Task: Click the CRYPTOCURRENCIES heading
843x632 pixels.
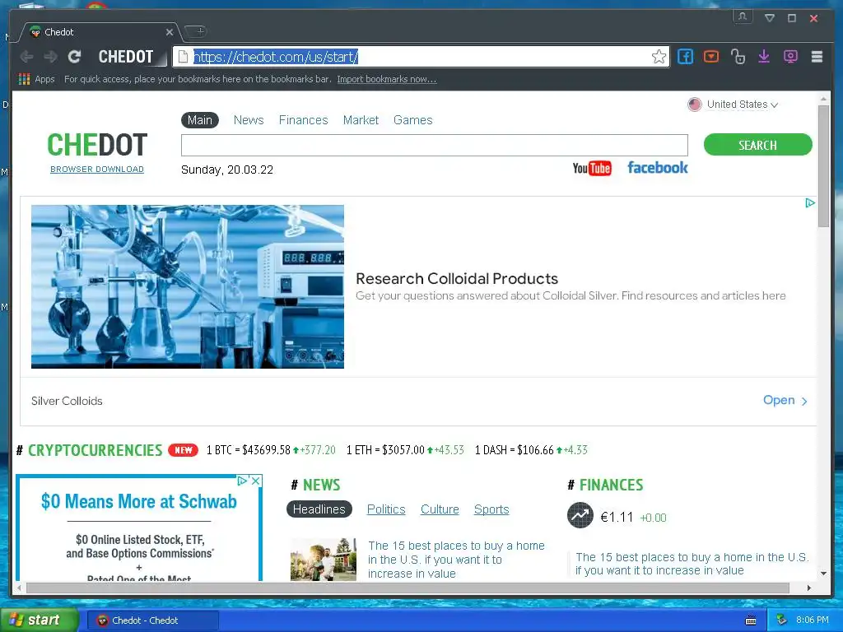Action: (95, 450)
